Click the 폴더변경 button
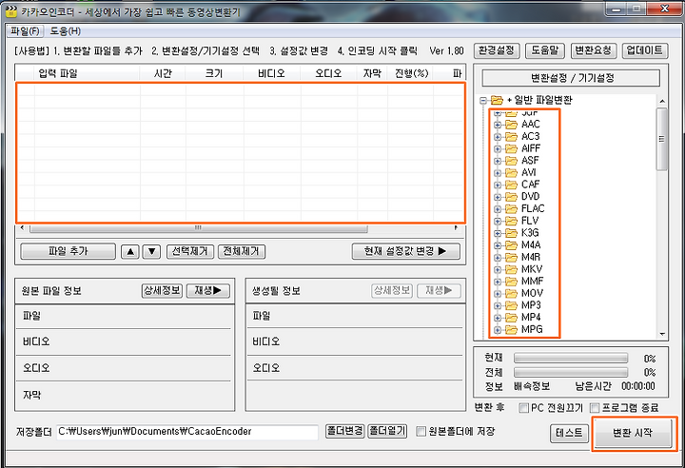 click(344, 431)
